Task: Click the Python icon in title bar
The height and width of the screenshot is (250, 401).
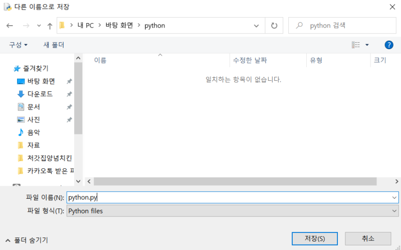Action: pyautogui.click(x=8, y=7)
